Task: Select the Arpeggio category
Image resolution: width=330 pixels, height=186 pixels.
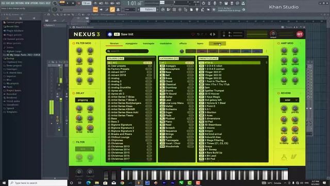Action: pos(177,66)
